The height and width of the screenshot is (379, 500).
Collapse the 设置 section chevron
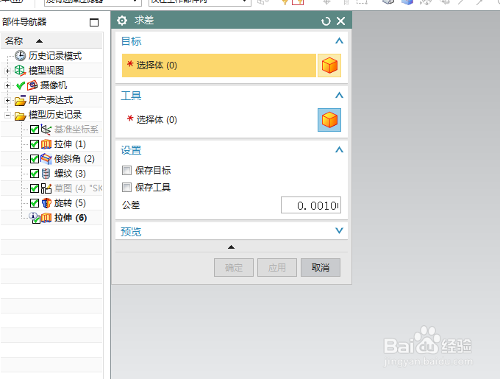coord(339,149)
